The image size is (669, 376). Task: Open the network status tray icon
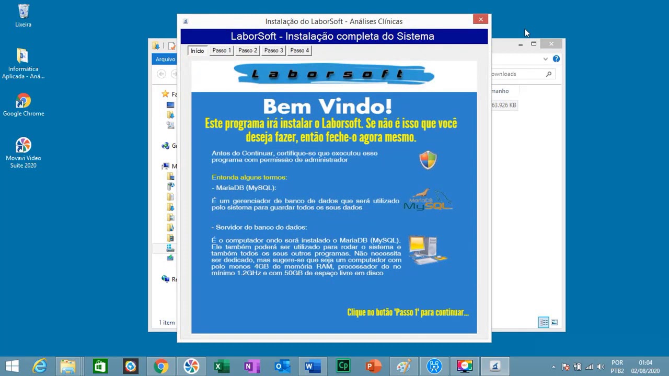[590, 367]
